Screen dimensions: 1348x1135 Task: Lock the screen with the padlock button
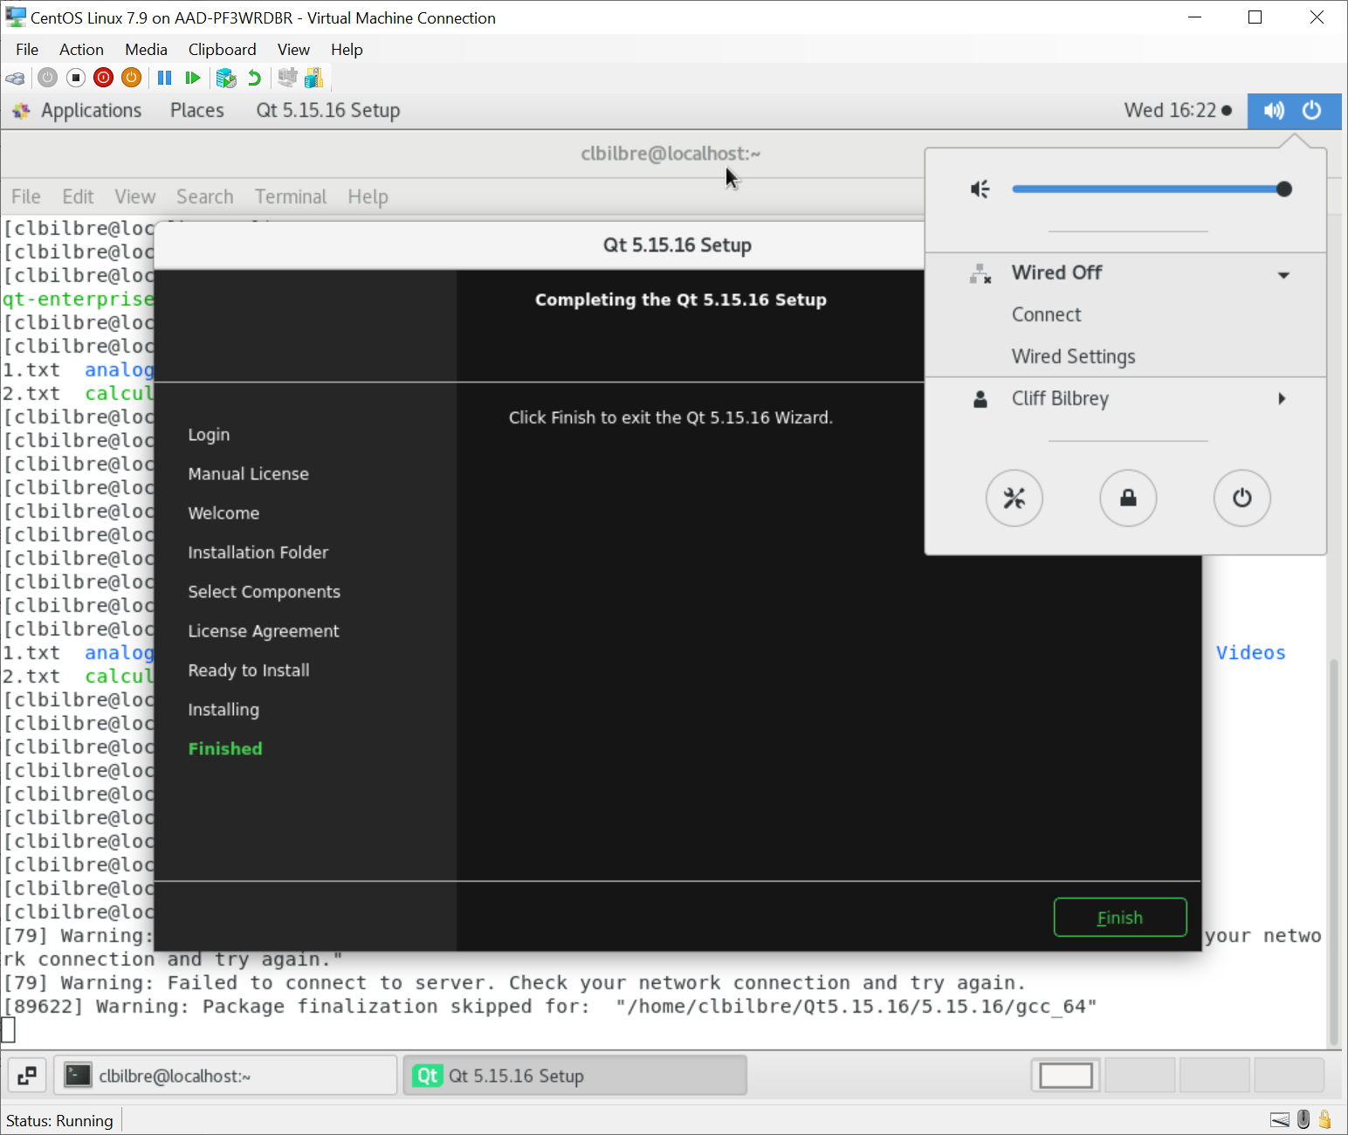coord(1128,499)
